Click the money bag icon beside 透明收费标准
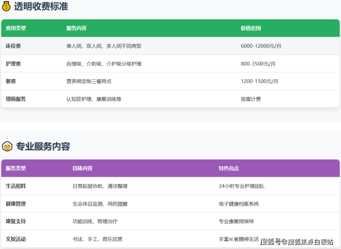This screenshot has width=341, height=249. pyautogui.click(x=7, y=7)
